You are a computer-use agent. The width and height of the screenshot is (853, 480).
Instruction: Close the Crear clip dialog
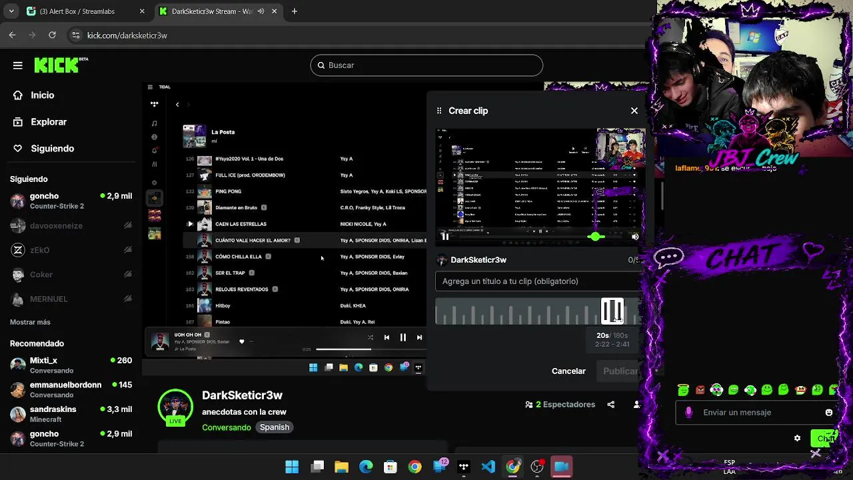(634, 111)
